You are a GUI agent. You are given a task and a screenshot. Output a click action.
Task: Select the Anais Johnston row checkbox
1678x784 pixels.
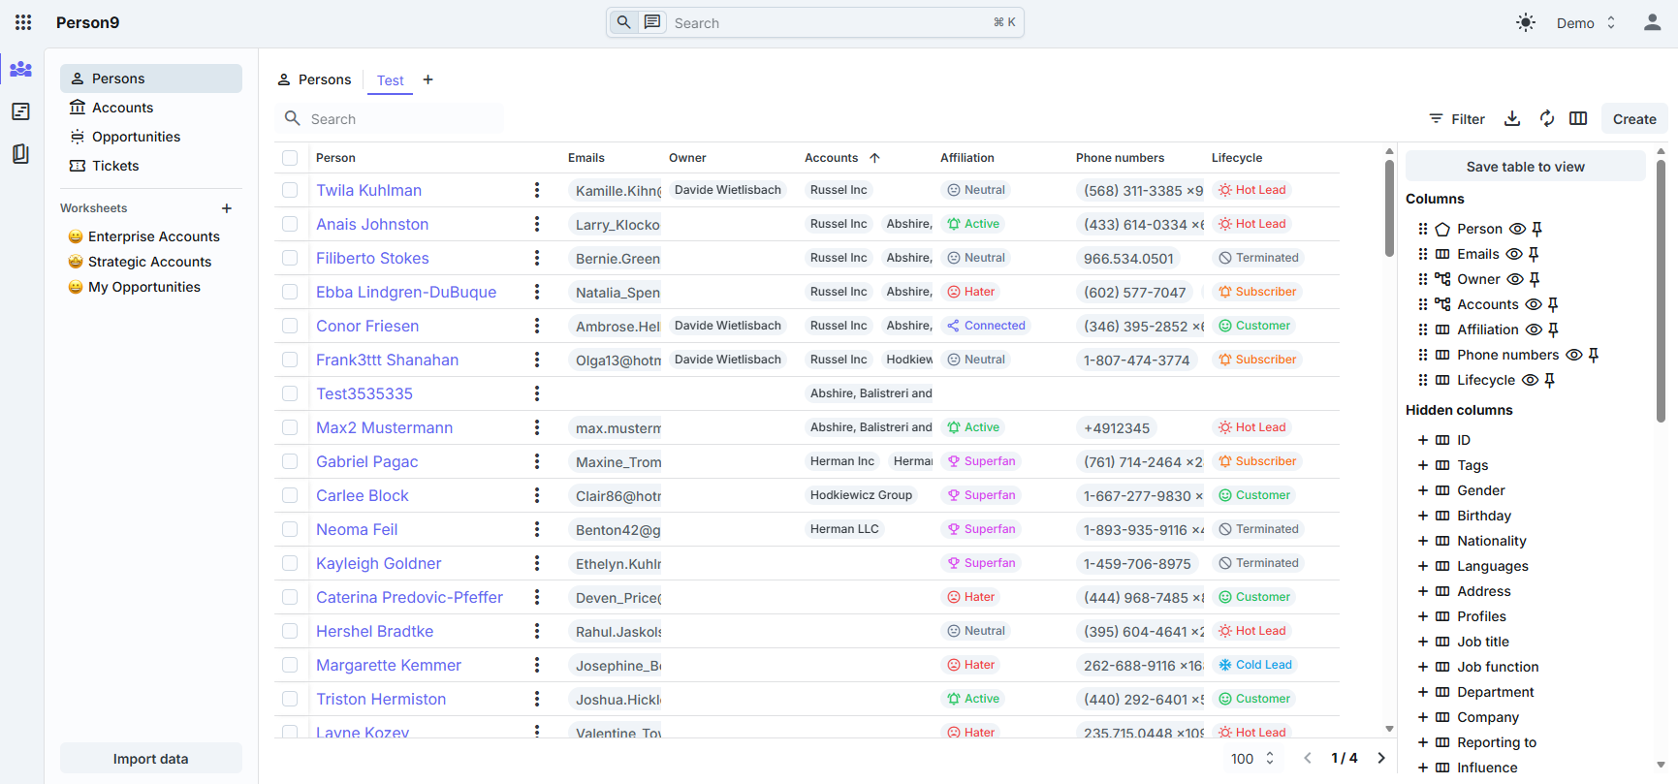point(290,224)
